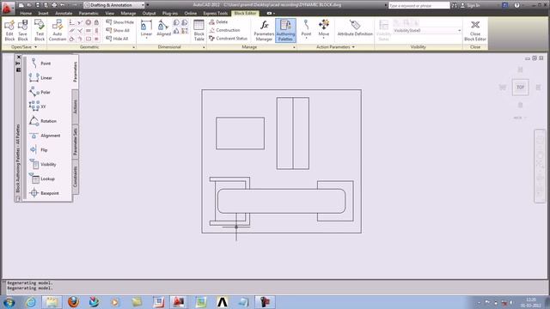Switch to the Constraints palette tab

(75, 176)
